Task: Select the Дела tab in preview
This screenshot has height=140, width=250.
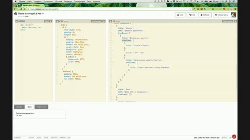Action: pos(30,107)
